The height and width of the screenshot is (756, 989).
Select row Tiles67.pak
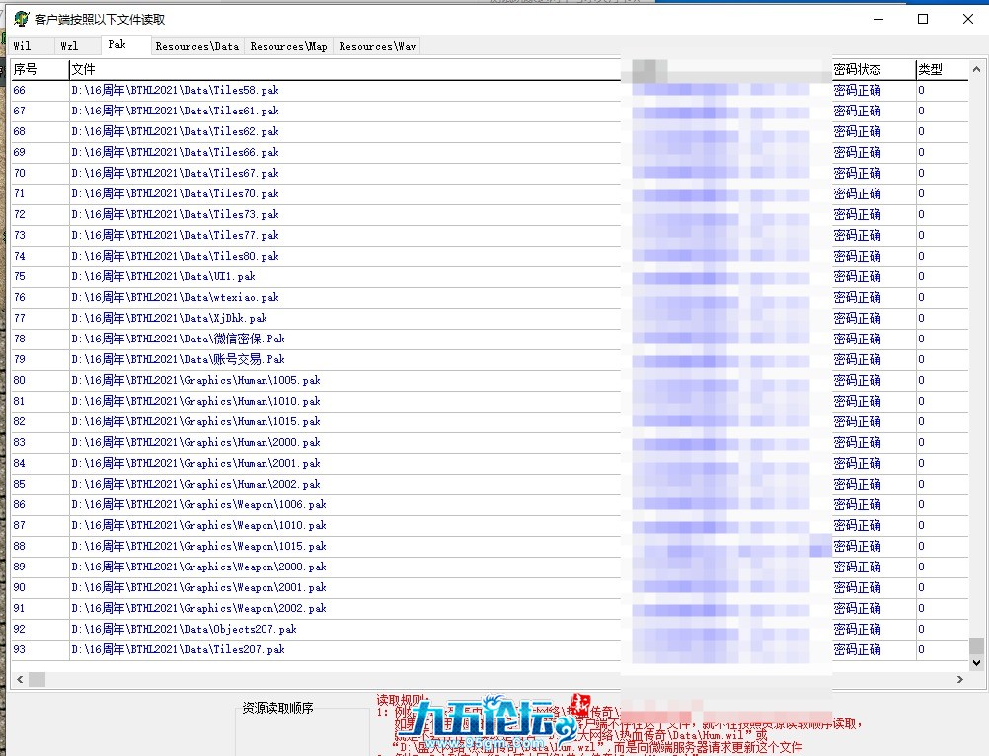pos(490,173)
